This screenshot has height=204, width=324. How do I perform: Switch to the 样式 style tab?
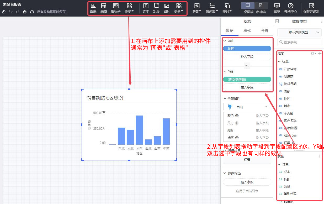pyautogui.click(x=247, y=31)
